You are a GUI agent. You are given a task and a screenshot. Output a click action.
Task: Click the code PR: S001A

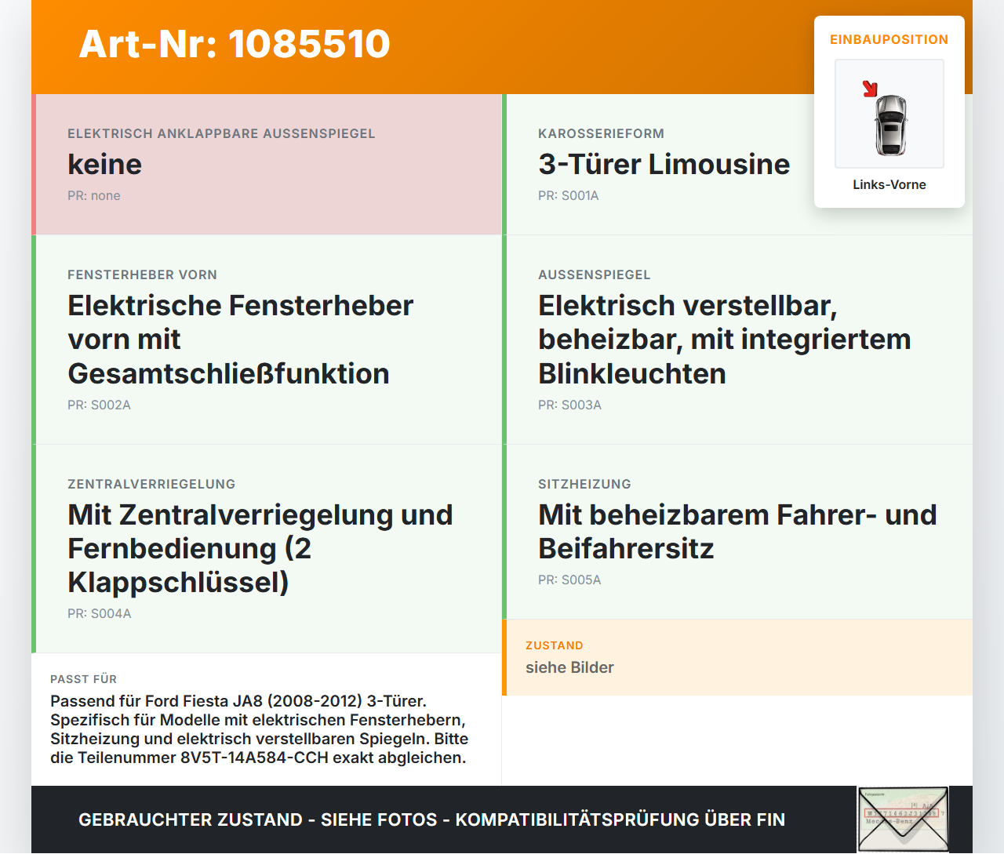[x=569, y=195]
